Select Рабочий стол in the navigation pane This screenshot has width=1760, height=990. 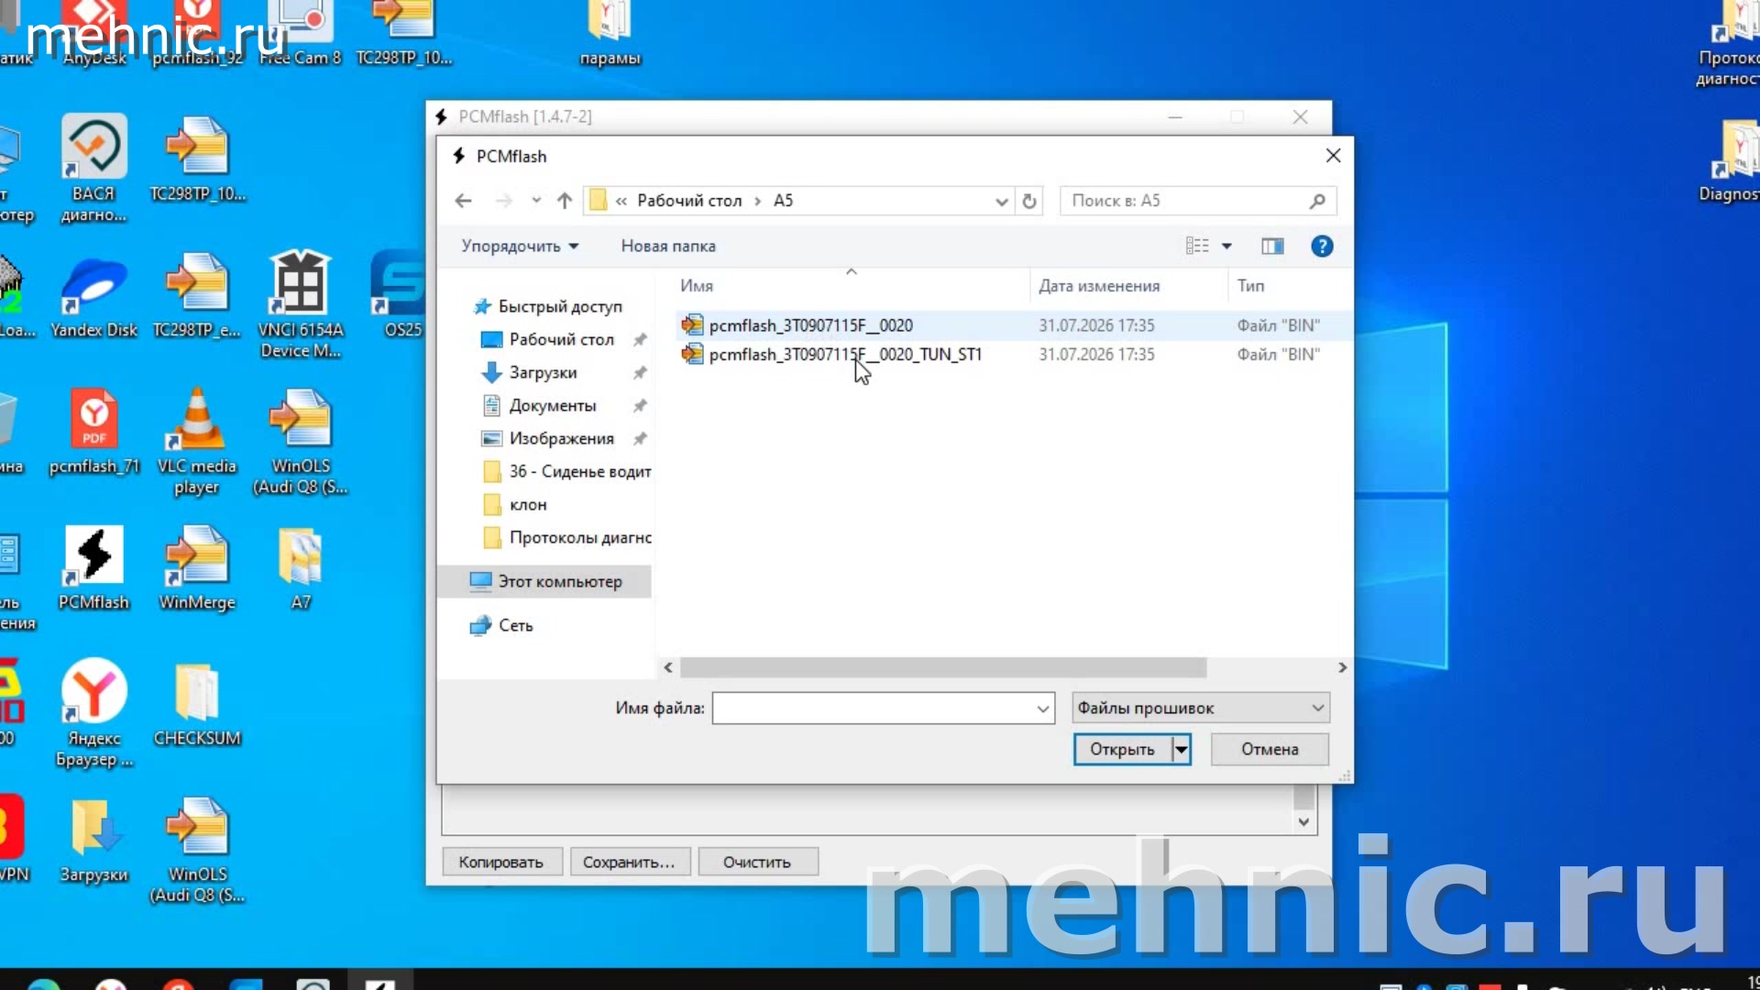pyautogui.click(x=561, y=339)
